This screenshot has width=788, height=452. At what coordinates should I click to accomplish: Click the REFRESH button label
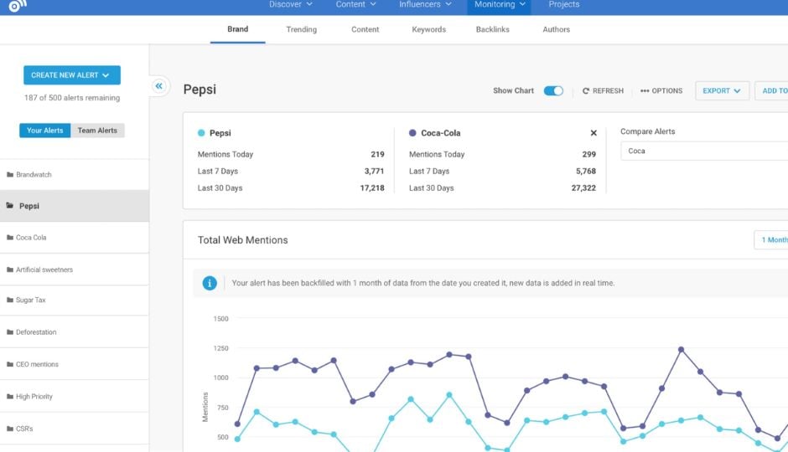pos(608,90)
